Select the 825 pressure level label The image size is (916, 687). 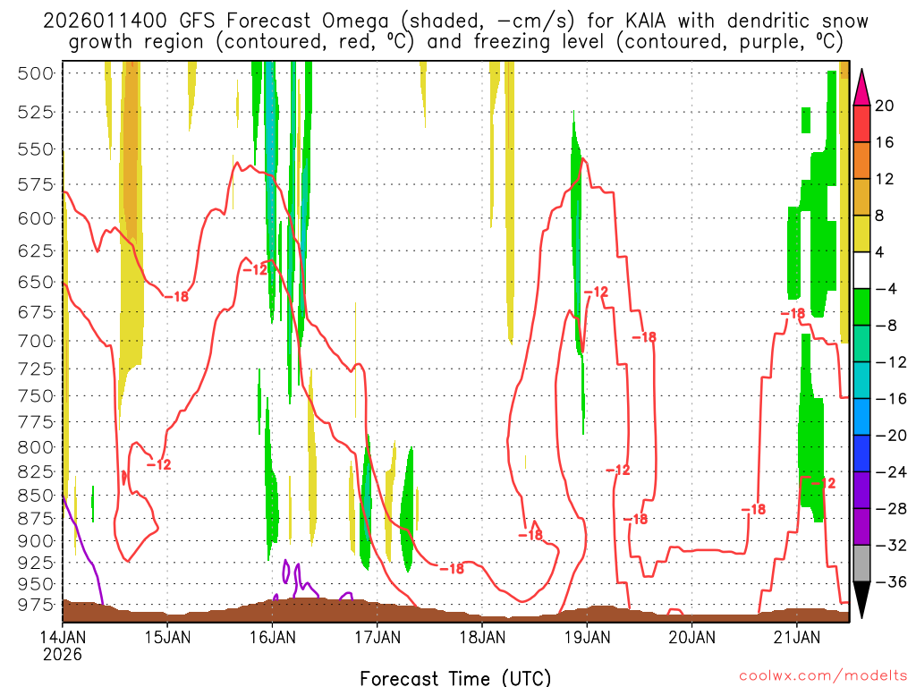click(x=36, y=472)
